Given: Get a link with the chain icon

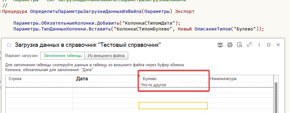Looking at the screenshot, I should (x=249, y=45).
